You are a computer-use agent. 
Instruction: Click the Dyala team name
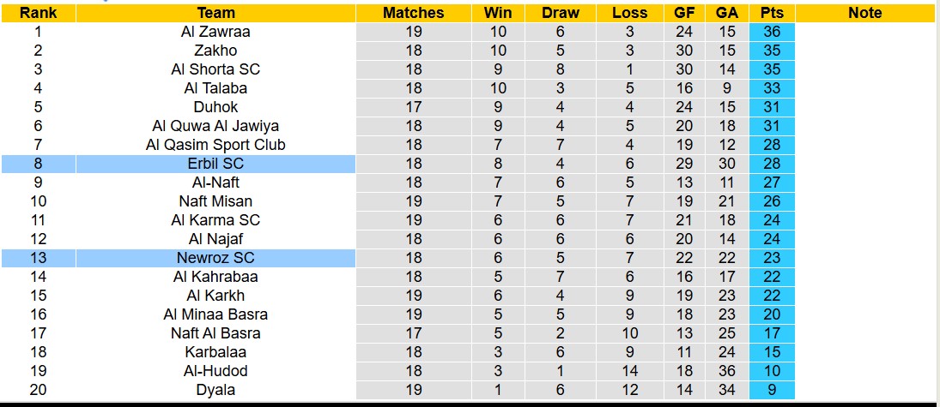pyautogui.click(x=215, y=390)
